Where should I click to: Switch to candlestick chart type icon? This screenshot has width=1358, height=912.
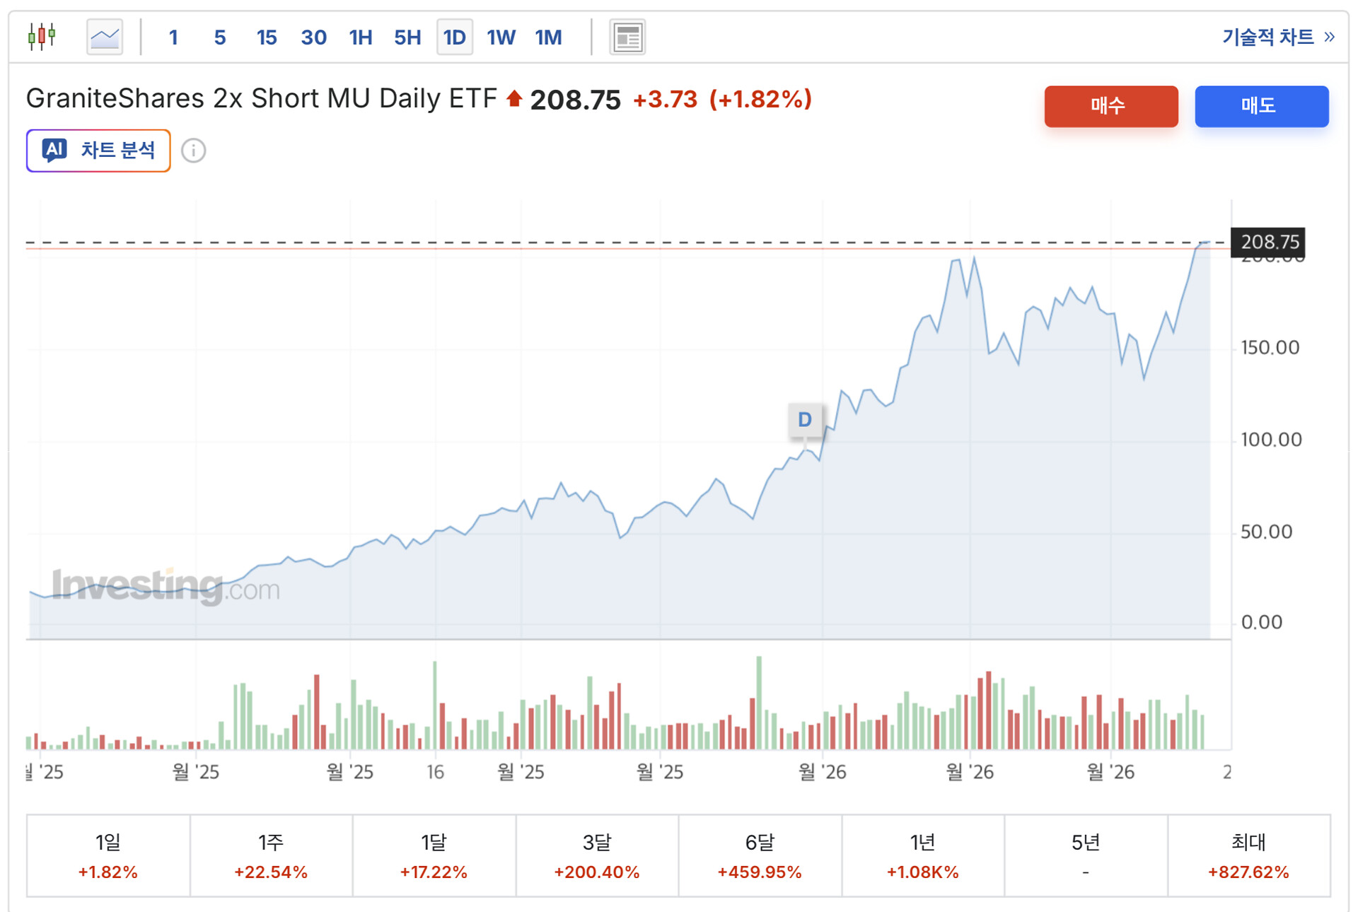[42, 36]
